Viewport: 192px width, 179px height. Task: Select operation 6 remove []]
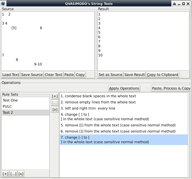[124, 131]
